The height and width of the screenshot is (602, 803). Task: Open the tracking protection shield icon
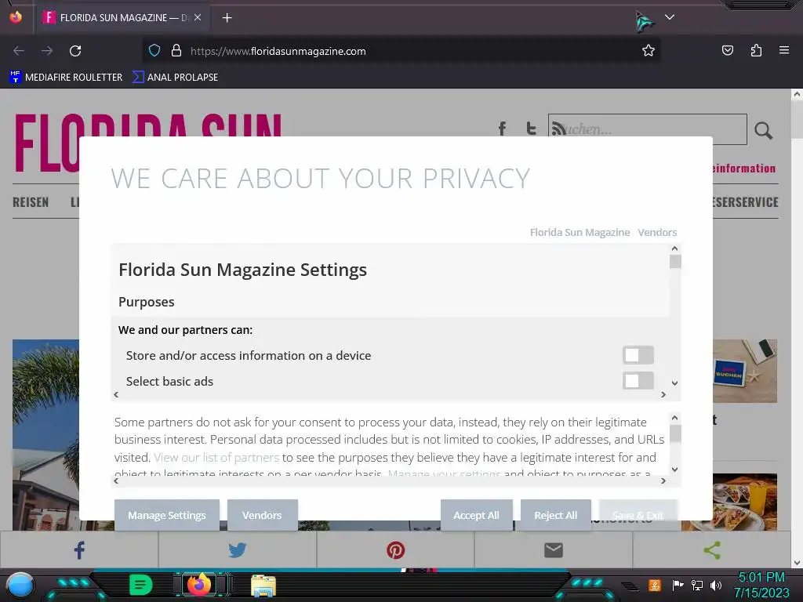pos(154,51)
